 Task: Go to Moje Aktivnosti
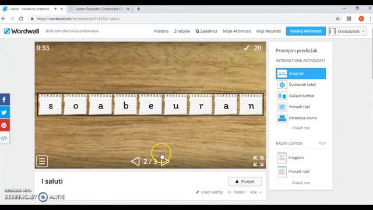(237, 31)
